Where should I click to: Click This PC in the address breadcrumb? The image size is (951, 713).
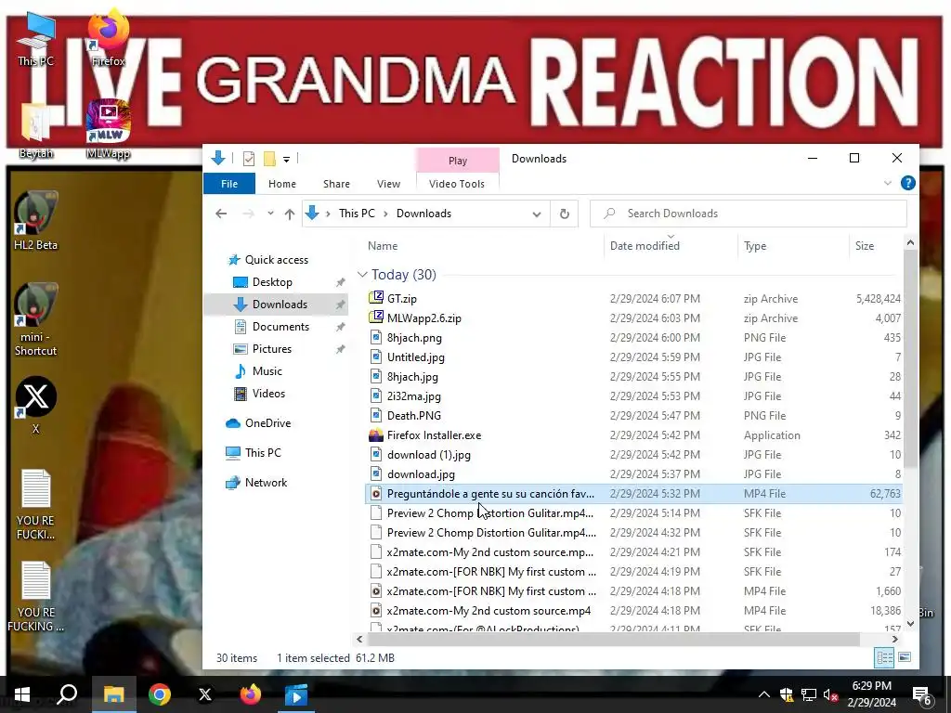357,214
